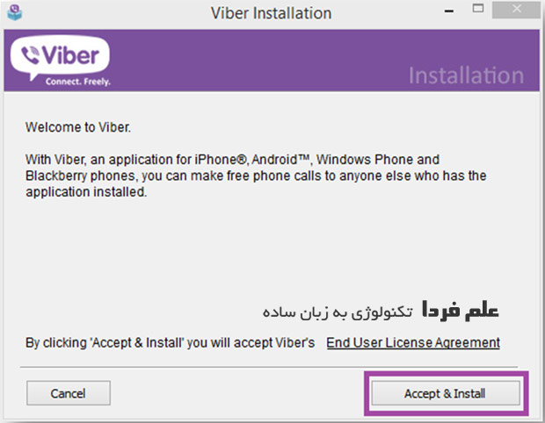
Task: Click the empty area of the purple banner
Action: (258, 61)
